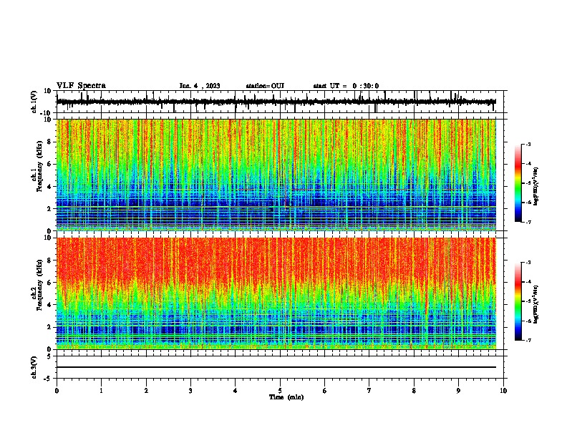Click the time axis tick label "1"
The width and height of the screenshot is (567, 438).
coord(101,391)
